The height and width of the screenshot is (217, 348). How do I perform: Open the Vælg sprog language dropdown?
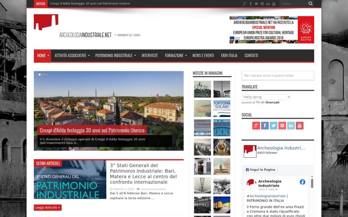(x=266, y=97)
